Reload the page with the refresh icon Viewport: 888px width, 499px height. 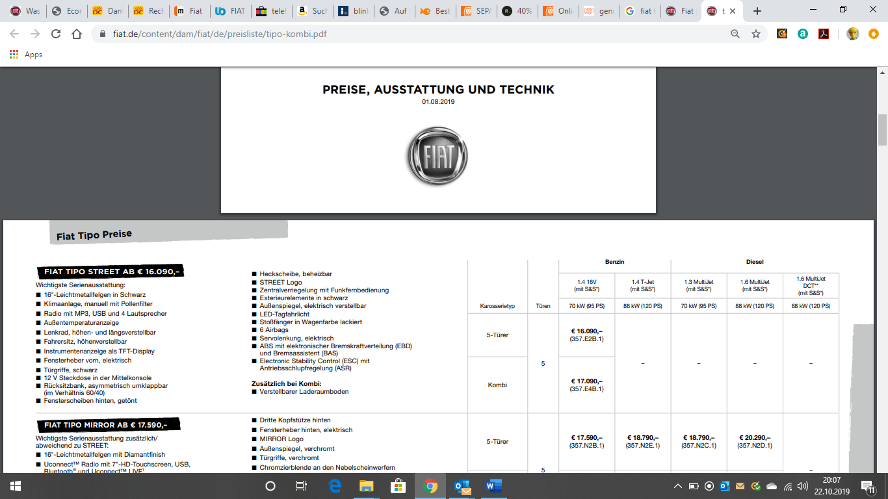point(56,34)
